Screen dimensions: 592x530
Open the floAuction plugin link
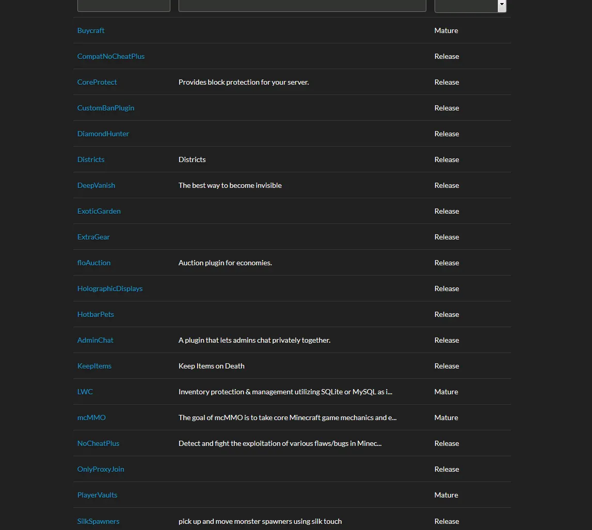pos(93,263)
